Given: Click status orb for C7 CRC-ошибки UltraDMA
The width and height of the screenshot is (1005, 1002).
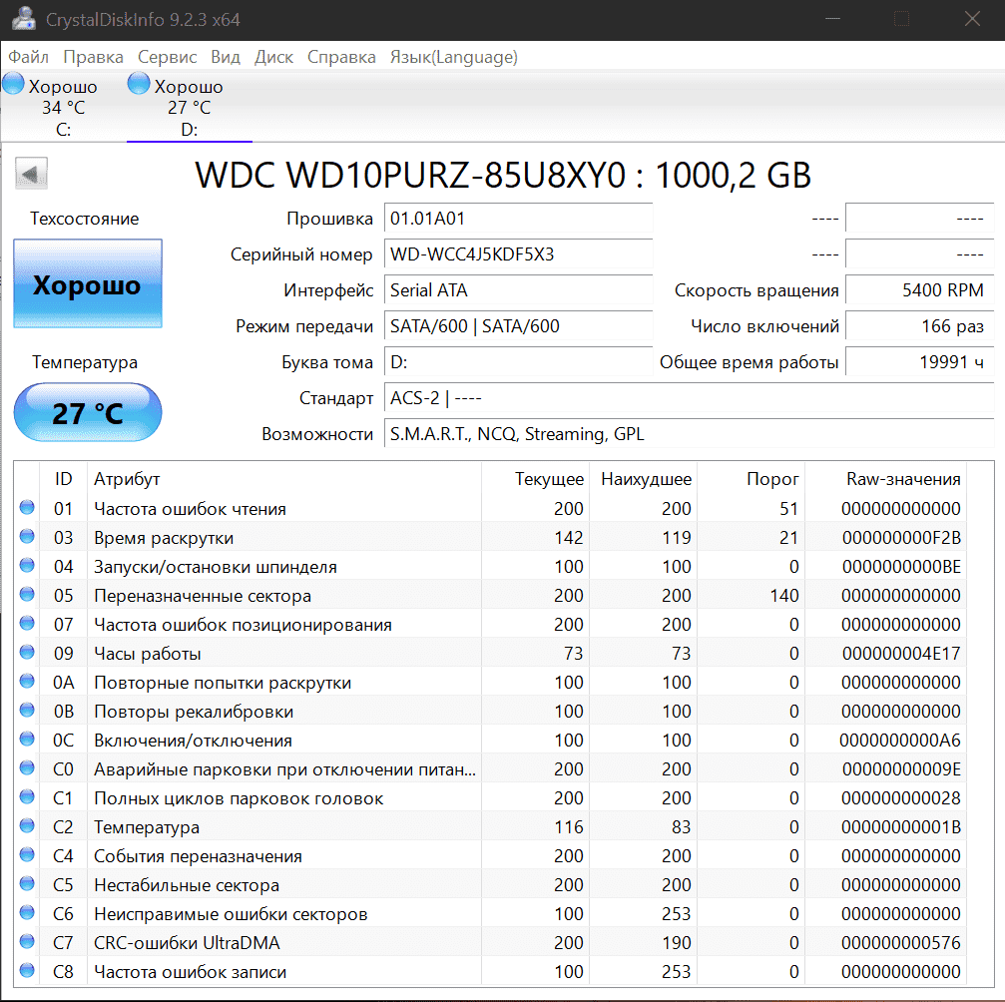Looking at the screenshot, I should pyautogui.click(x=27, y=943).
